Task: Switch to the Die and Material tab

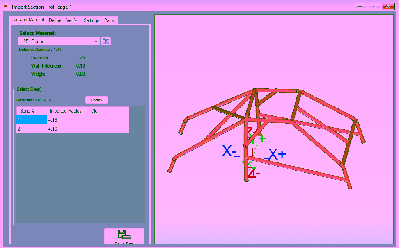Action: pos(28,20)
